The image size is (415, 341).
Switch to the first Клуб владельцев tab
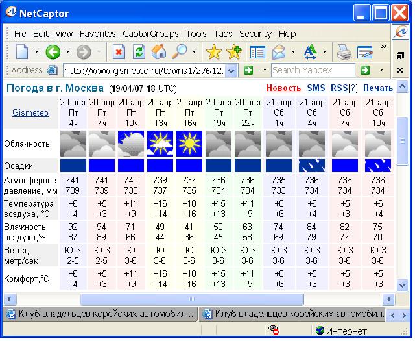(101, 314)
